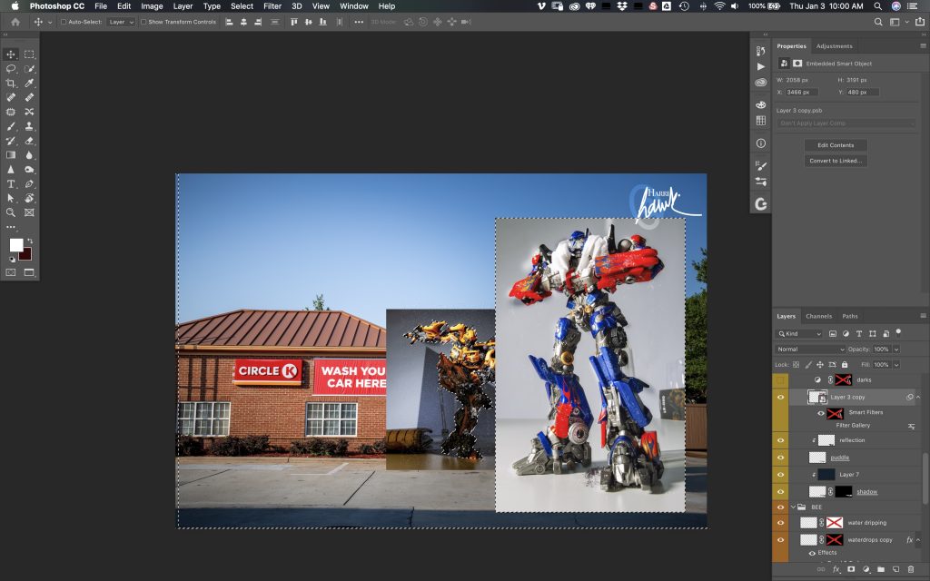Open the Layers panel options menu
Screen dimensions: 930x581
[923, 316]
